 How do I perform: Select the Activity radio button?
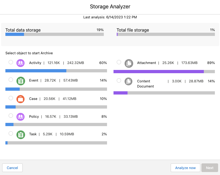[x=11, y=62]
